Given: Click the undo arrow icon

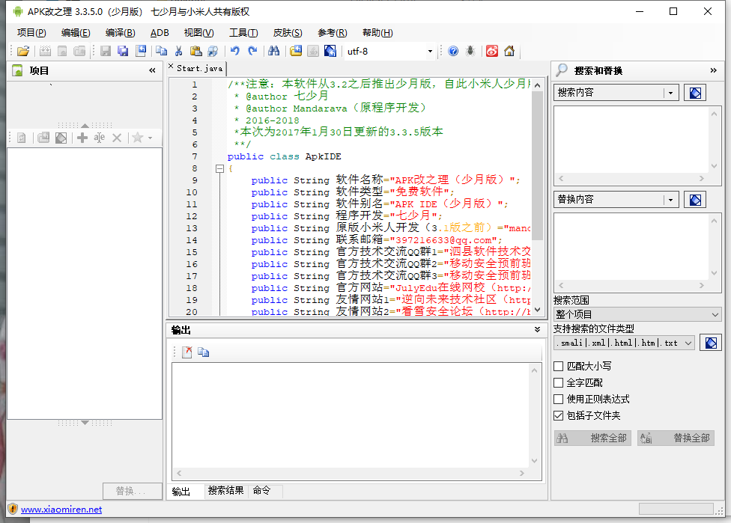Looking at the screenshot, I should (x=235, y=51).
